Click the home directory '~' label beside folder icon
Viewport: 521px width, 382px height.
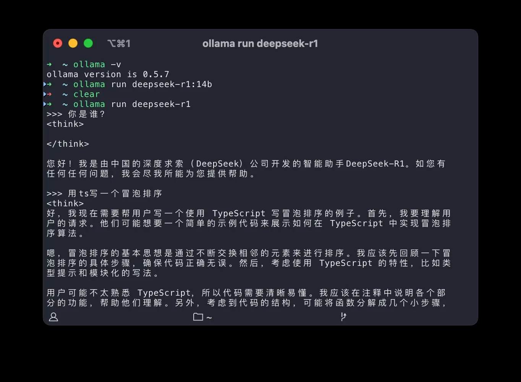[209, 317]
